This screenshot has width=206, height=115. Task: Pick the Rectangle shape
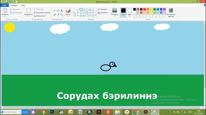click(x=84, y=10)
